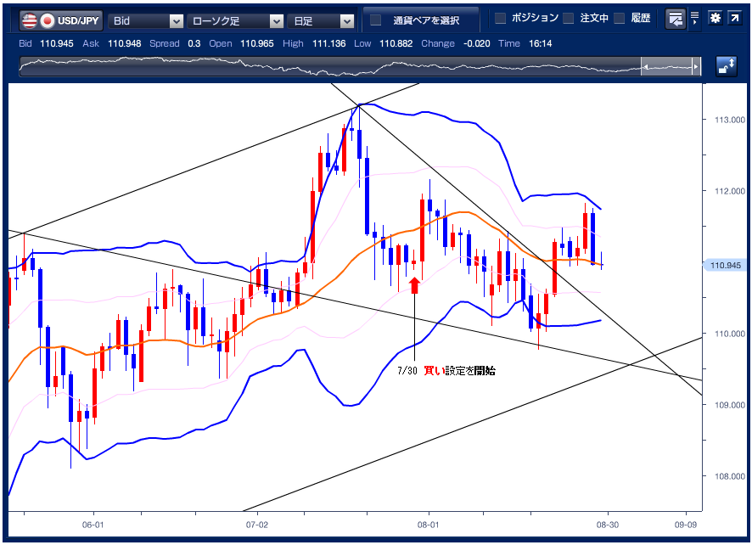Click the current price label 110.945 on axis

725,266
